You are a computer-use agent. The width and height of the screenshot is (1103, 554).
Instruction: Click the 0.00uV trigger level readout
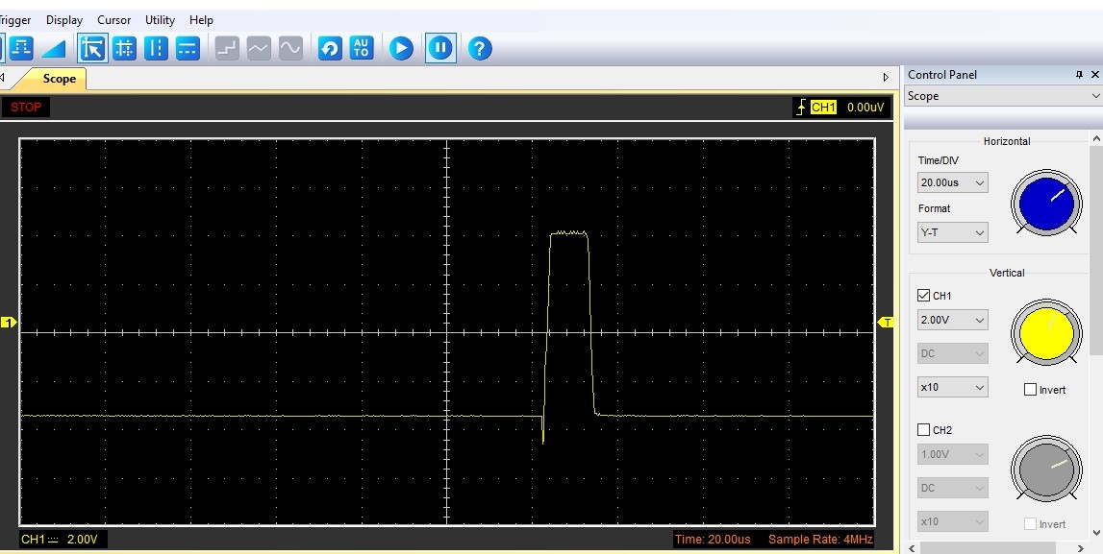click(865, 108)
